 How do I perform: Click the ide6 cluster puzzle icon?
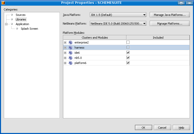point(71,53)
